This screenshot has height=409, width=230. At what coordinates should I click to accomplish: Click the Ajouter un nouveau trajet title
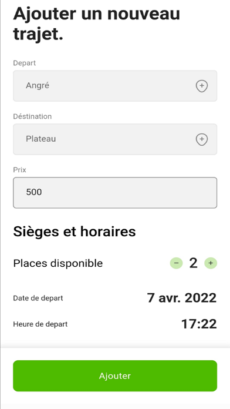(x=97, y=24)
